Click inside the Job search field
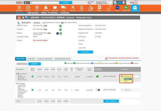The width and height of the screenshot is (161, 111). pos(44,2)
